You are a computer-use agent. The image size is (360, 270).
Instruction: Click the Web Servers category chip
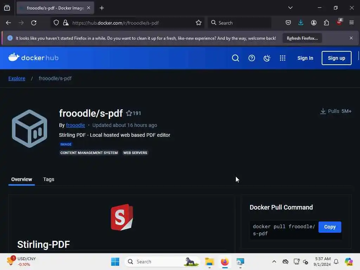pos(135,153)
